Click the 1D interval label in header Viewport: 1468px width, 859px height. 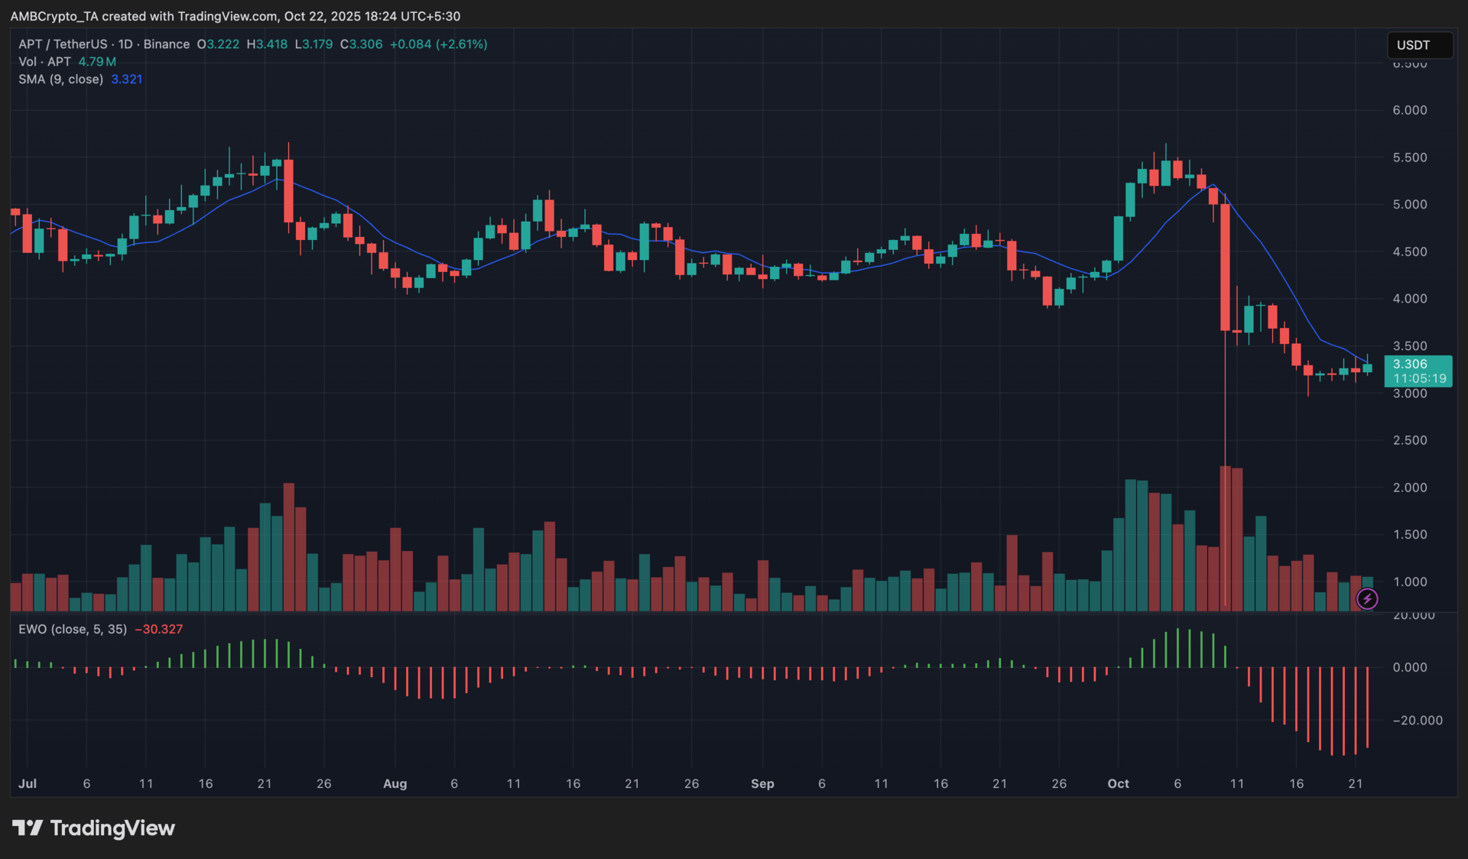[125, 44]
